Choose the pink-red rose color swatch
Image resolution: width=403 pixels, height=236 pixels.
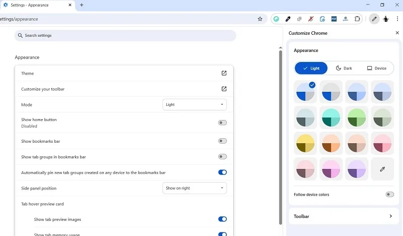(x=382, y=143)
